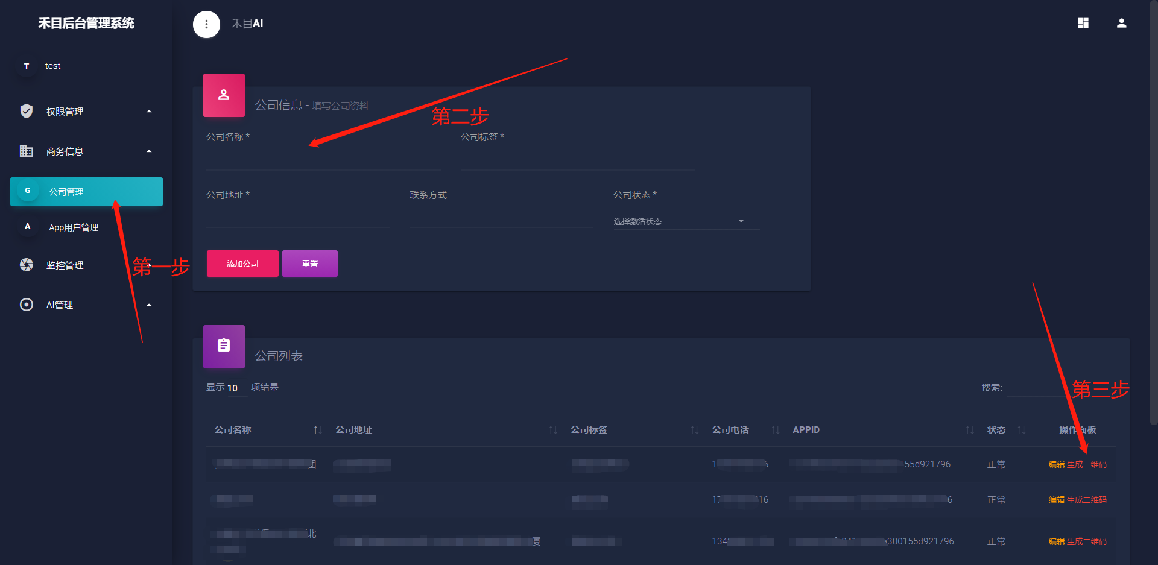Click 生成二维码 in the row with 300155d921796
Viewport: 1158px width, 565px height.
click(1087, 541)
